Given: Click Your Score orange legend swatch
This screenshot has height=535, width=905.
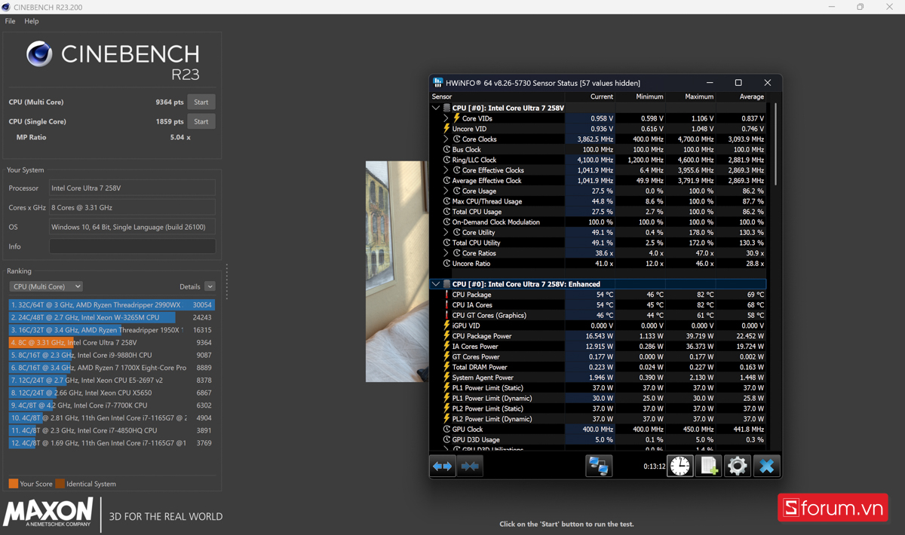Looking at the screenshot, I should tap(14, 484).
